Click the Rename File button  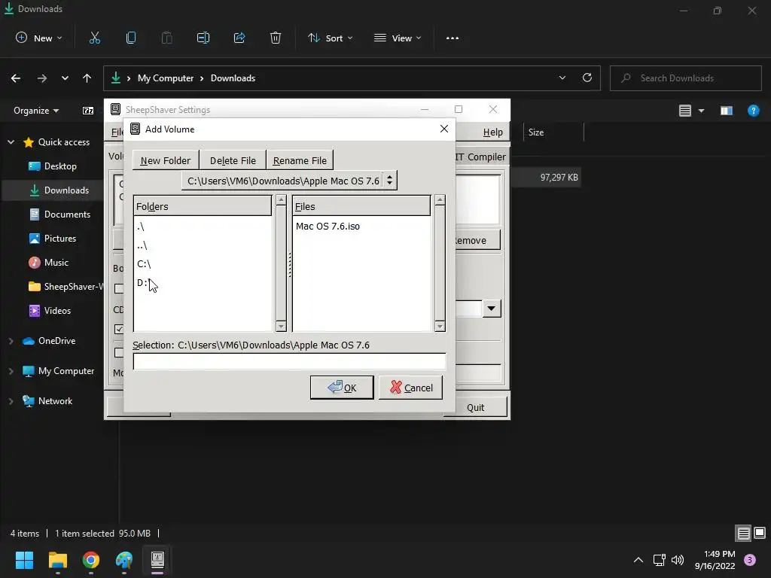point(300,161)
